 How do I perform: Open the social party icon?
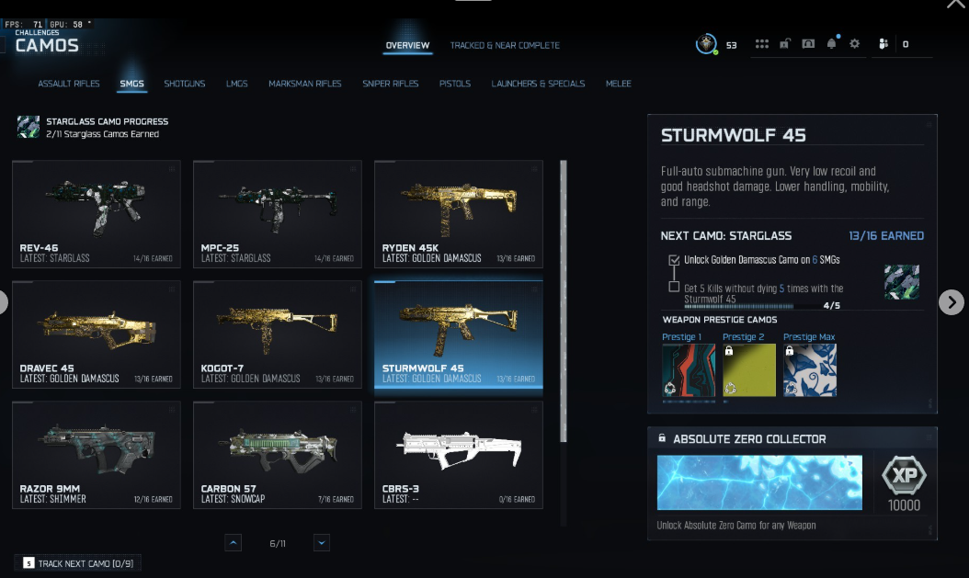pos(883,44)
